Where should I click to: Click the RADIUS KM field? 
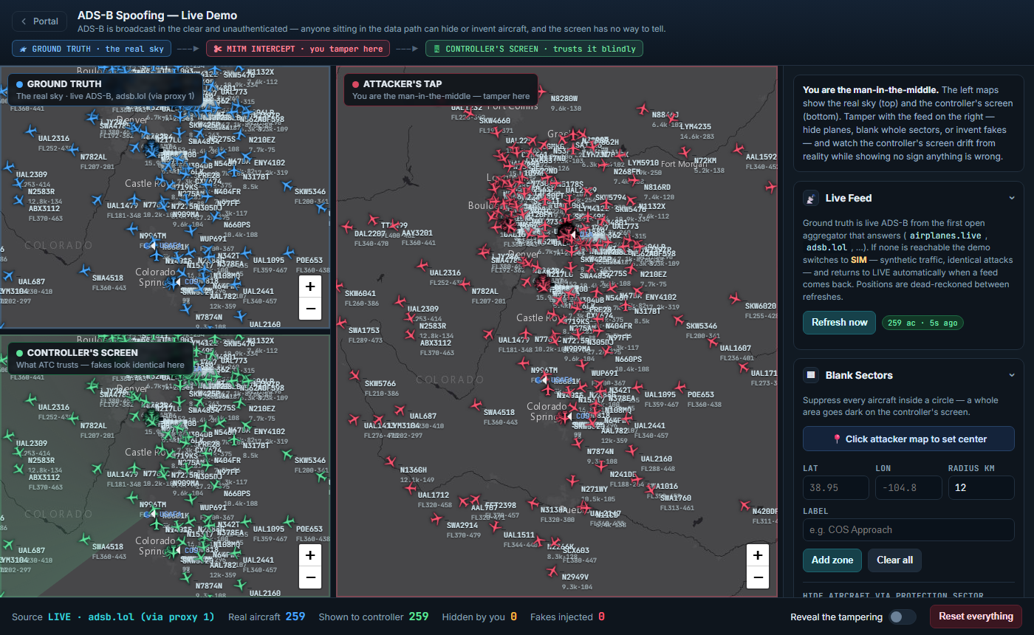(982, 487)
